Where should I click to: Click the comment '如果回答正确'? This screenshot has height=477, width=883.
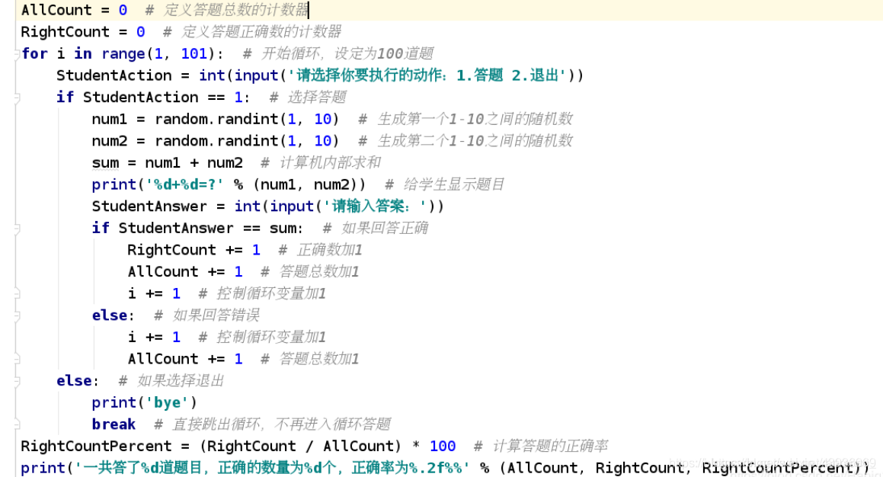[x=385, y=228]
